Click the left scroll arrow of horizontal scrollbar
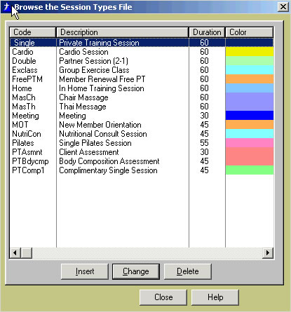291x312 pixels. pos(15,252)
